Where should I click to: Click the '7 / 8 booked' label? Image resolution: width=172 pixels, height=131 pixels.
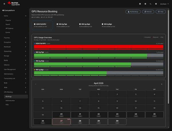(160, 52)
